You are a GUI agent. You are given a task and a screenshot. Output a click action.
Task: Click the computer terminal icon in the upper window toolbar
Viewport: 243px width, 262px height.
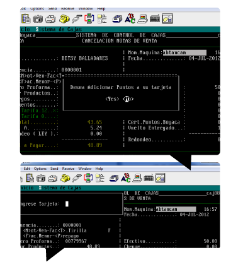point(142,19)
